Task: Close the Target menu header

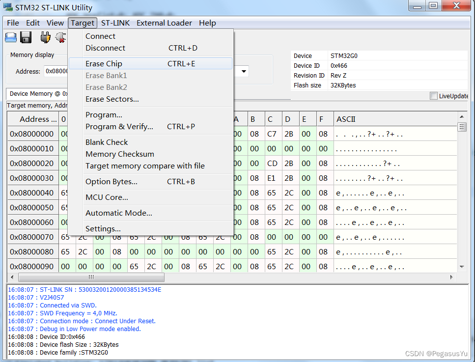Action: 83,23
